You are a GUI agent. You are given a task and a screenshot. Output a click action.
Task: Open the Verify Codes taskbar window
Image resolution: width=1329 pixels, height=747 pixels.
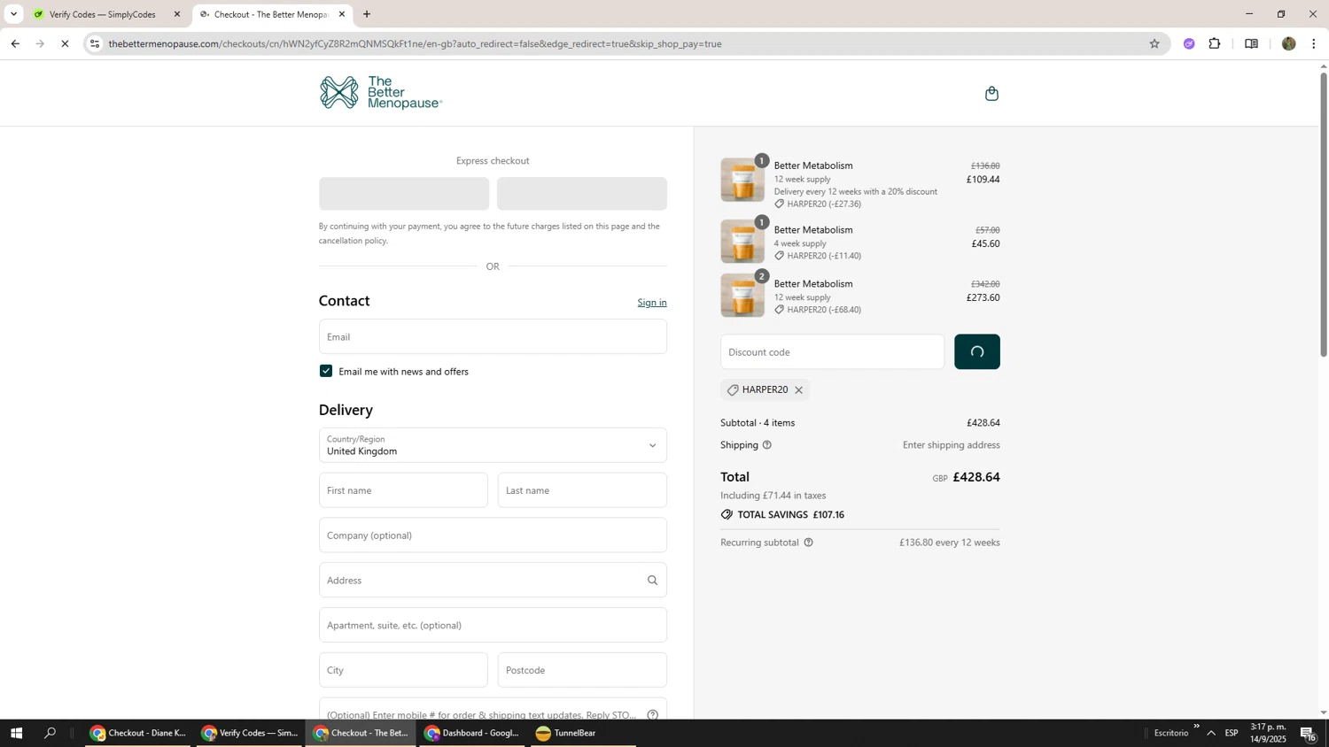pyautogui.click(x=249, y=733)
